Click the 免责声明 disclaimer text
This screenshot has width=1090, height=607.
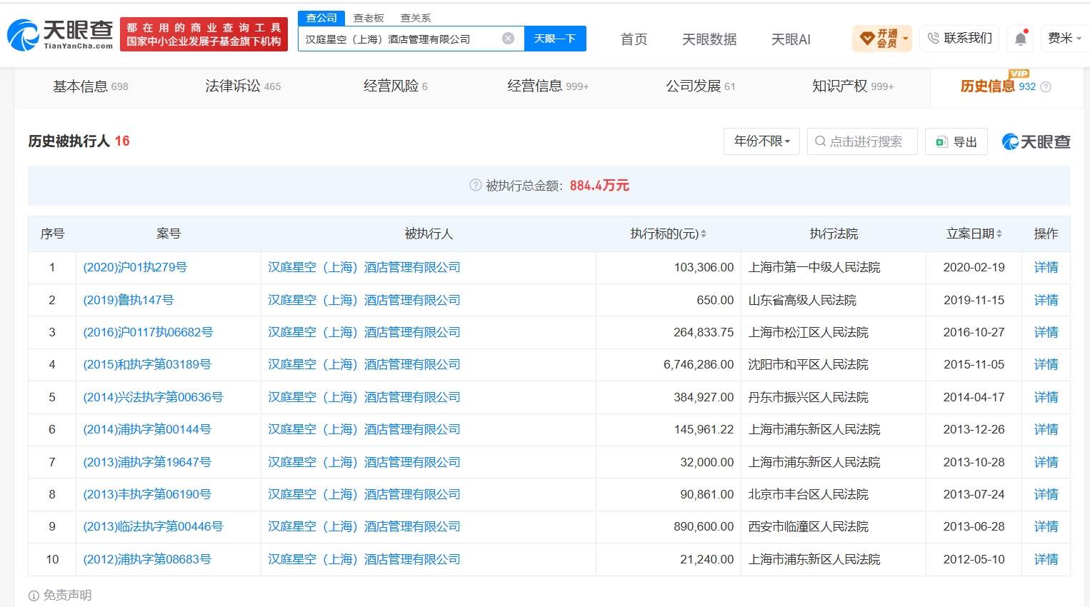67,596
